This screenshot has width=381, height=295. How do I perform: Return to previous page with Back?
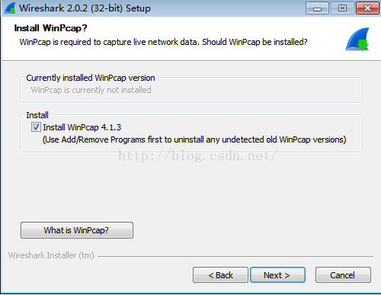coord(220,274)
